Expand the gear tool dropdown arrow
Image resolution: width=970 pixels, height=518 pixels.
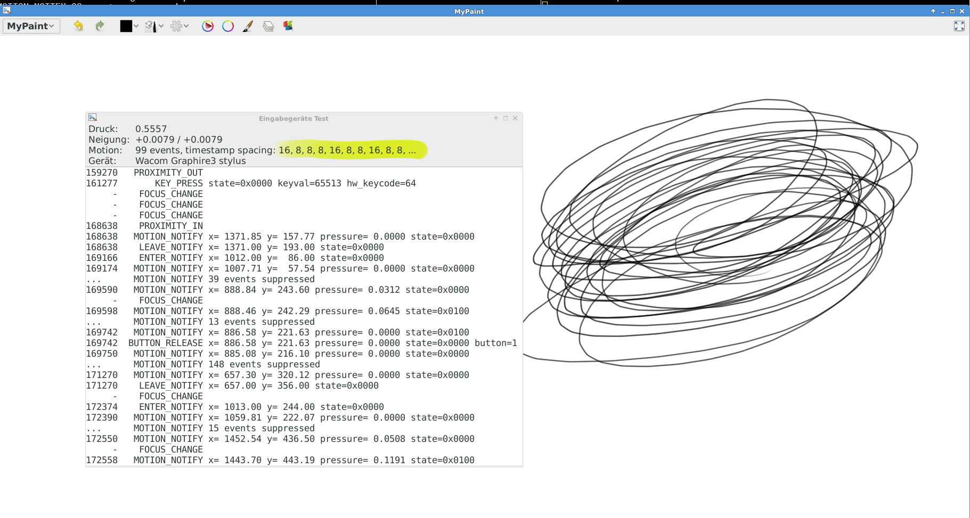tap(186, 26)
